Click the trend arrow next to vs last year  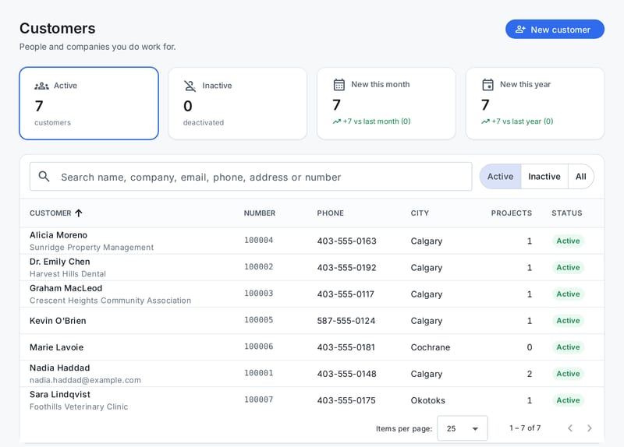click(x=485, y=121)
